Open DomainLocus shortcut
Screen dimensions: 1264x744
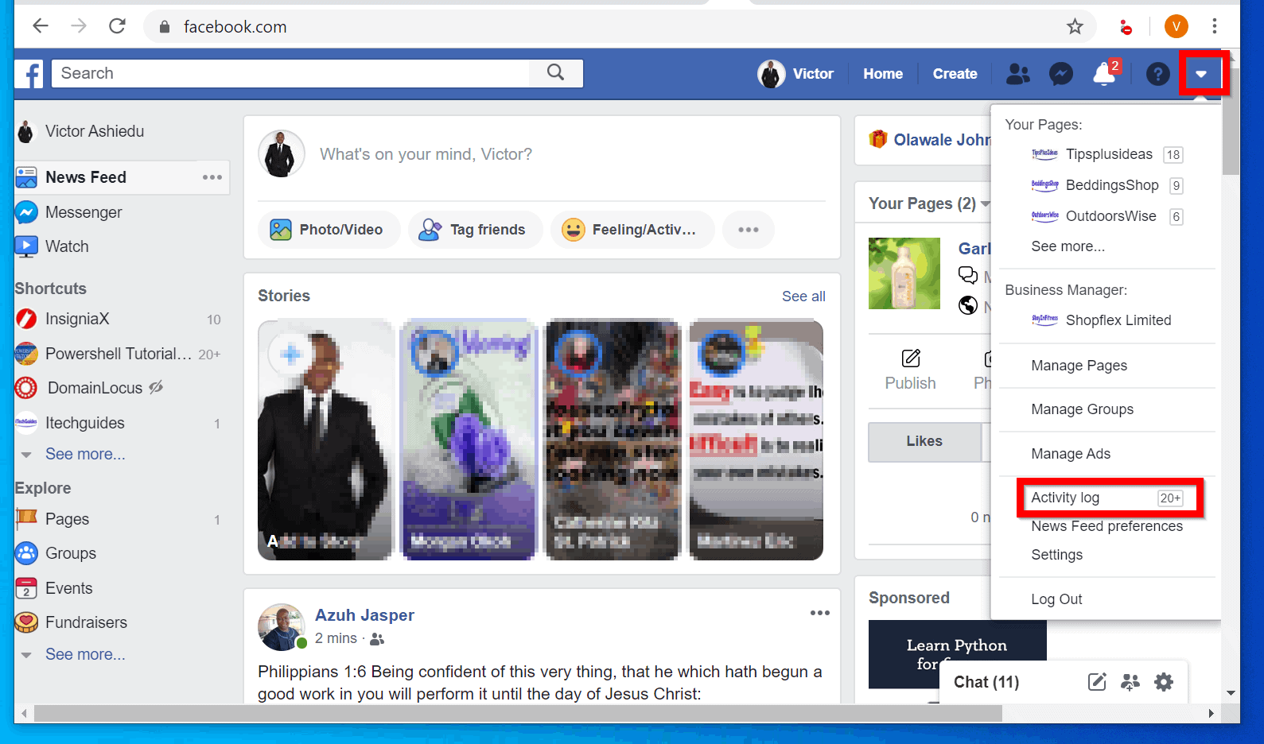95,388
